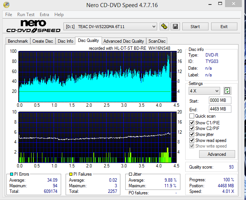Click the PI Failures total 2257

pyautogui.click(x=112, y=191)
